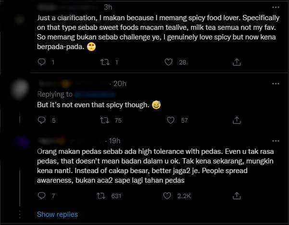
Task: Open more options on the 3h tweet
Action: point(275,7)
